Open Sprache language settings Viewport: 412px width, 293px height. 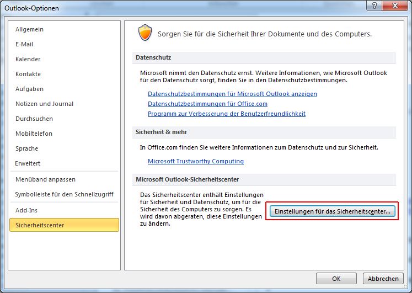(26, 148)
